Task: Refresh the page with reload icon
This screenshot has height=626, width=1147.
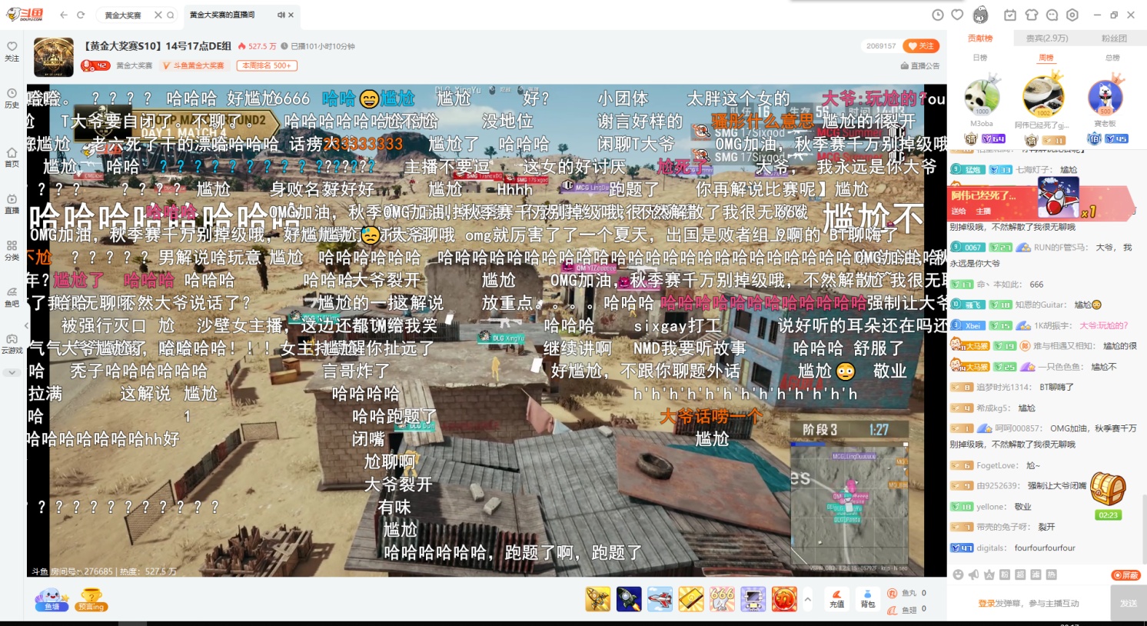Action: coord(81,15)
